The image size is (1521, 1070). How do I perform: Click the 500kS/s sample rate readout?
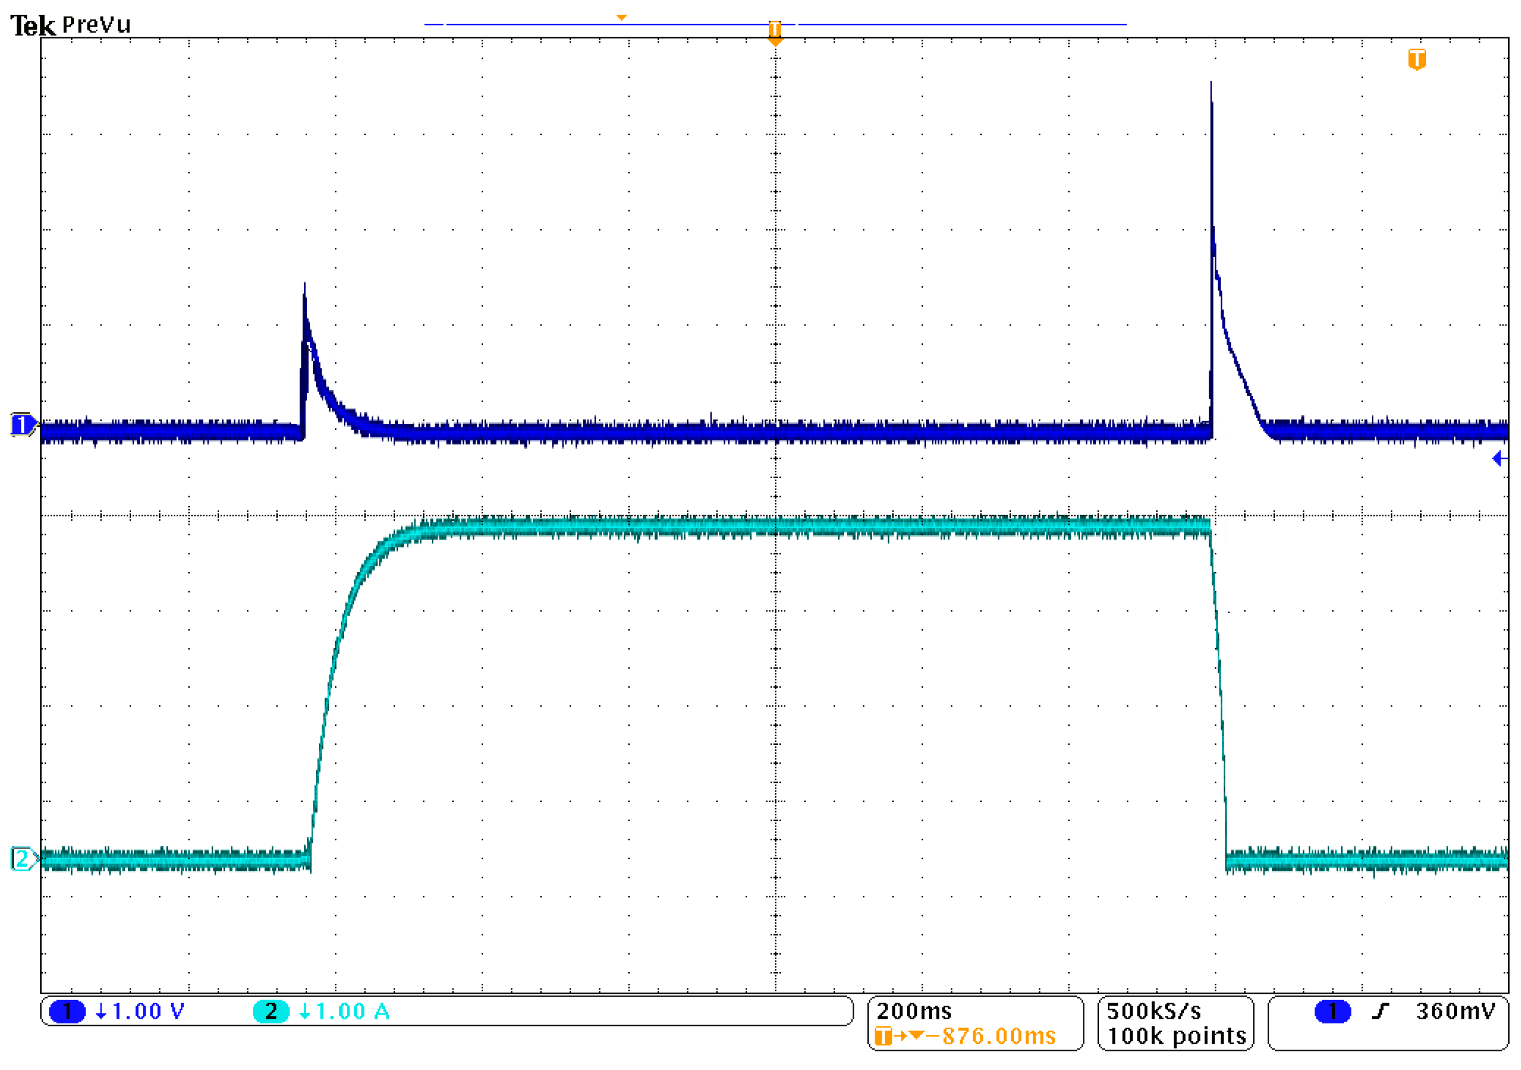1153,1011
